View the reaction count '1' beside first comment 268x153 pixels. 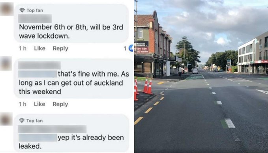(x=125, y=49)
